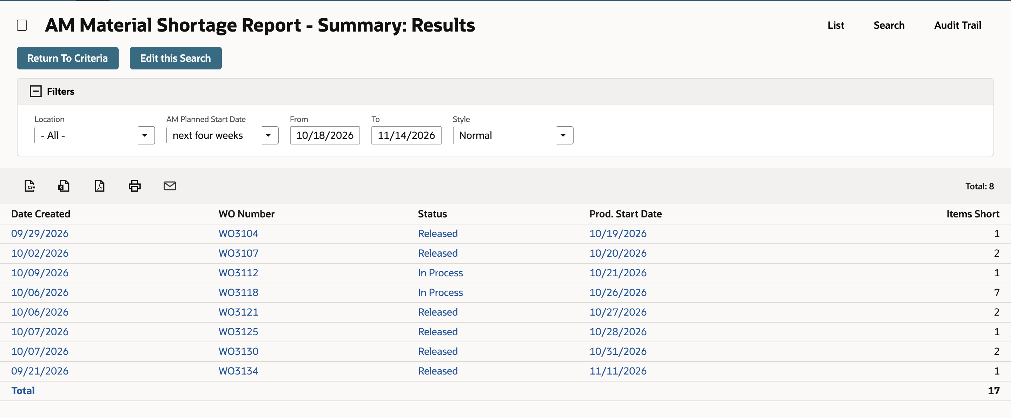1011x418 pixels.
Task: Email the report results
Action: click(x=170, y=186)
